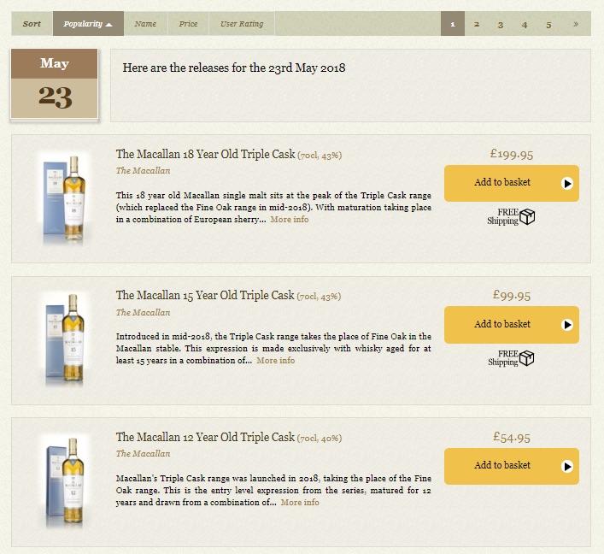This screenshot has height=554, width=604.
Task: Sort products by Name
Action: [145, 24]
